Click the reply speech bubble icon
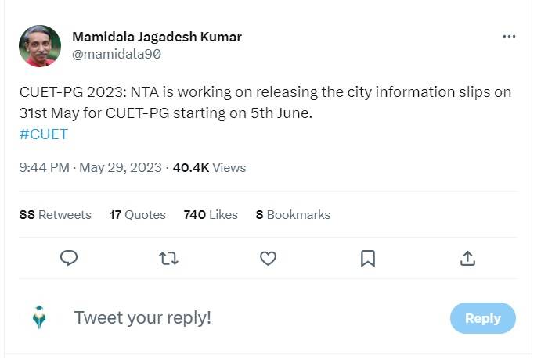The image size is (541, 358). tap(69, 258)
